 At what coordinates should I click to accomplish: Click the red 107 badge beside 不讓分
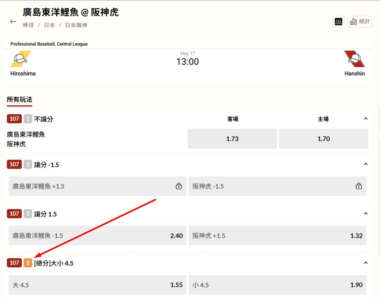(14, 119)
